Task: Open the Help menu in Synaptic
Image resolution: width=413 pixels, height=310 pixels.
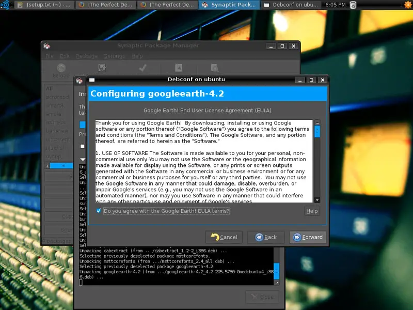Action: (137, 56)
